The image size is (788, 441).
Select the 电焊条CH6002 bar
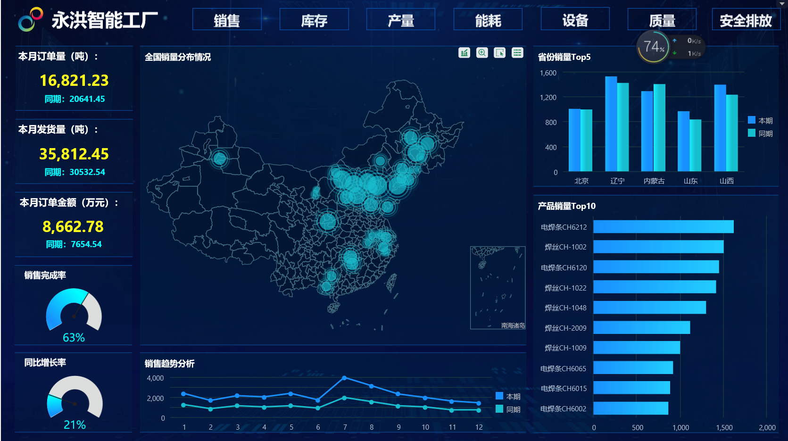pos(630,408)
